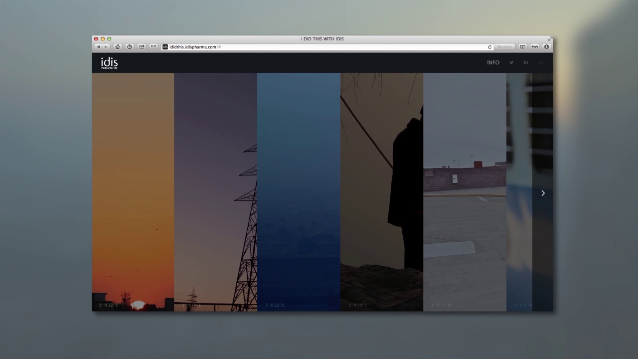
Task: Click the site favicon in the address bar
Action: click(165, 47)
